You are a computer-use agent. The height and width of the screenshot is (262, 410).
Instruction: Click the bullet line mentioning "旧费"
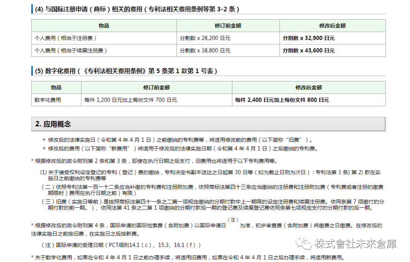[x=180, y=140]
